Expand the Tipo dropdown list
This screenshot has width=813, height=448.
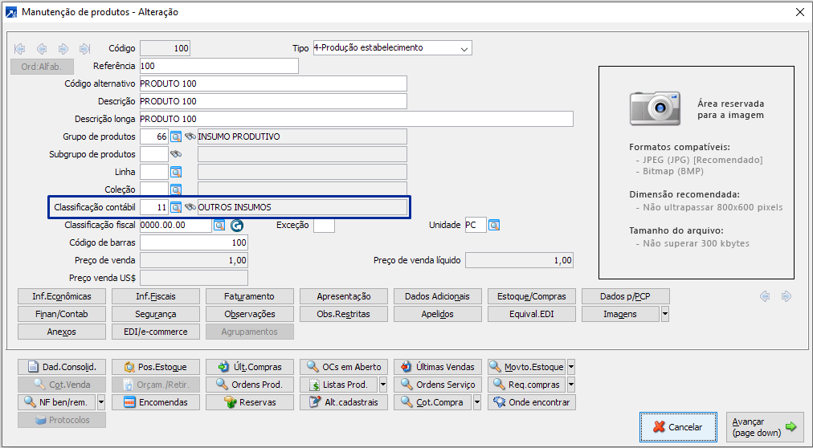coord(464,48)
